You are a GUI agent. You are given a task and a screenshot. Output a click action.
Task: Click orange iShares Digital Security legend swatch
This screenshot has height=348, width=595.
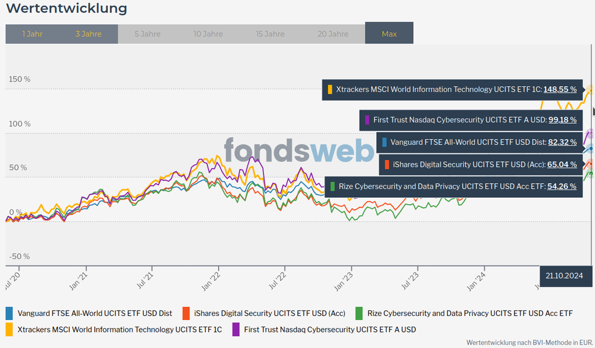tap(186, 313)
